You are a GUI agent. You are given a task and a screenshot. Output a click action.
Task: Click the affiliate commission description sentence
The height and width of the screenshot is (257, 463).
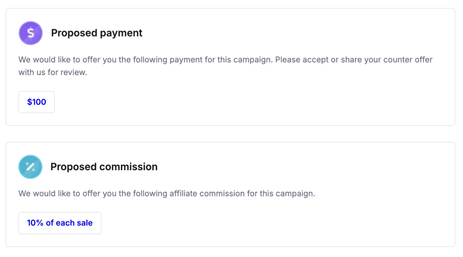167,193
